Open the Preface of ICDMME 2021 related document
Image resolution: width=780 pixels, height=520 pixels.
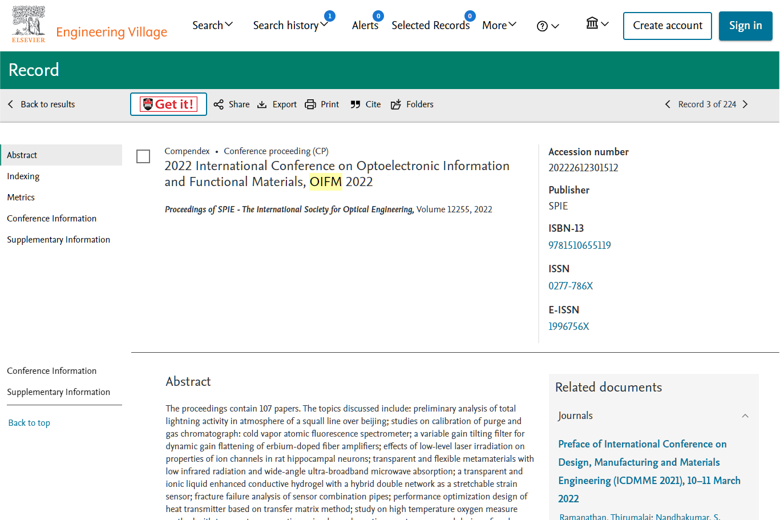tap(649, 471)
